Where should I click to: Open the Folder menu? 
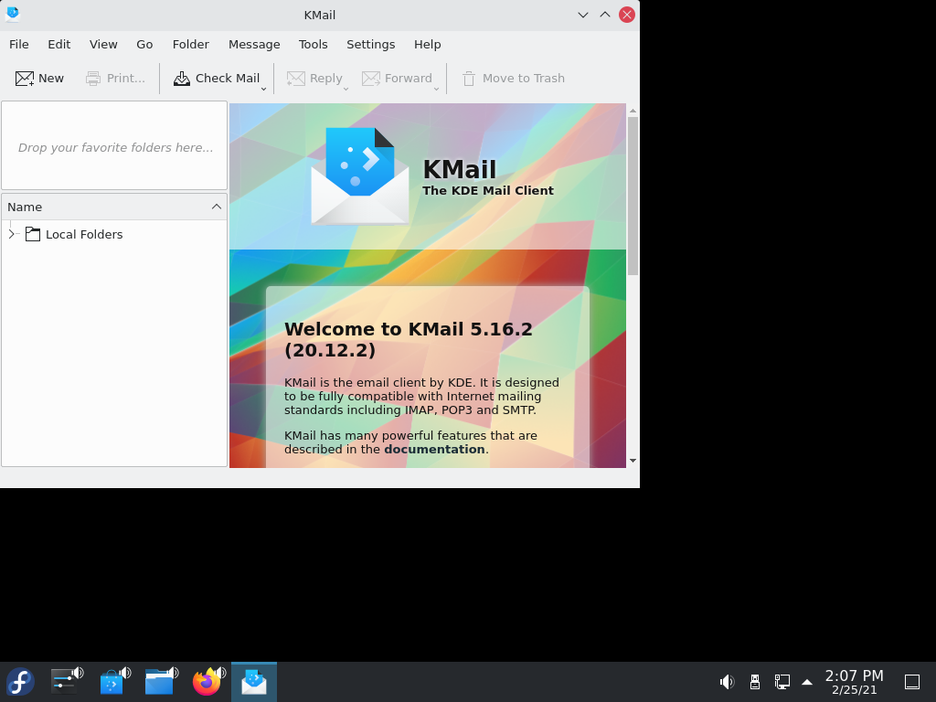[190, 44]
